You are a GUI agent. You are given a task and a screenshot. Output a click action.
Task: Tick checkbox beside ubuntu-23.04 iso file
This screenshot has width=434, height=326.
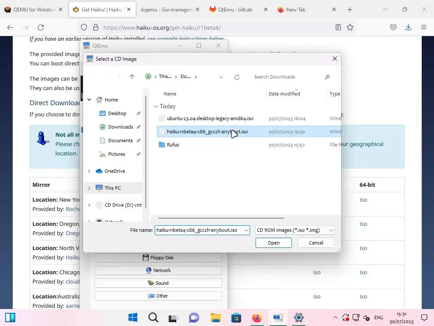pyautogui.click(x=162, y=118)
